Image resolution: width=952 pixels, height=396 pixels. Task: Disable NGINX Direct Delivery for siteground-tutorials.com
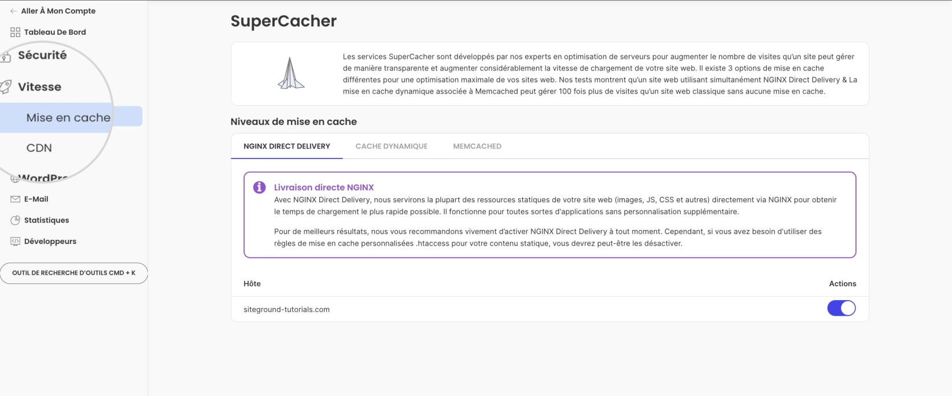[841, 308]
